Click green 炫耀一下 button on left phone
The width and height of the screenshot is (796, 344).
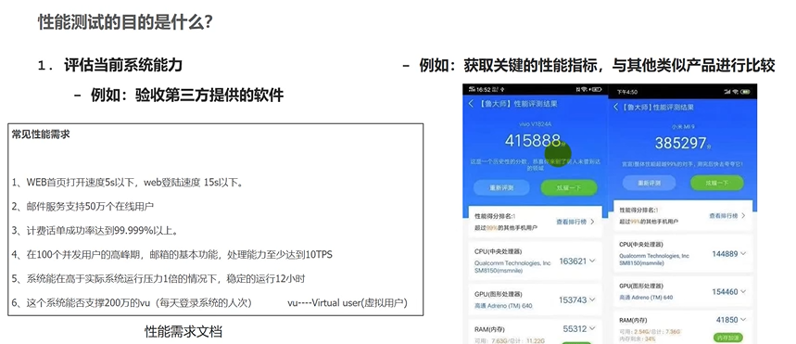(569, 187)
